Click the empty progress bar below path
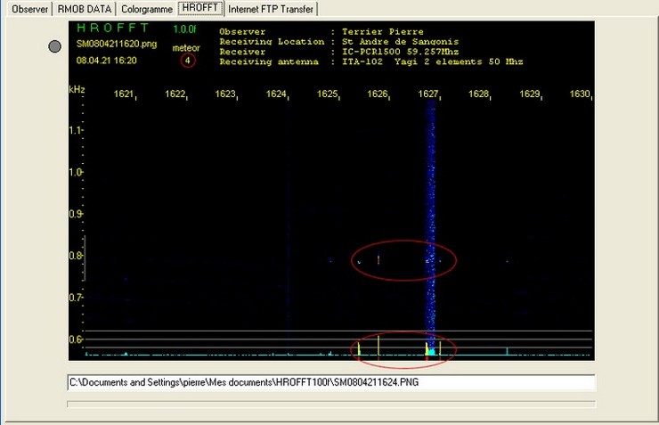 click(x=331, y=404)
